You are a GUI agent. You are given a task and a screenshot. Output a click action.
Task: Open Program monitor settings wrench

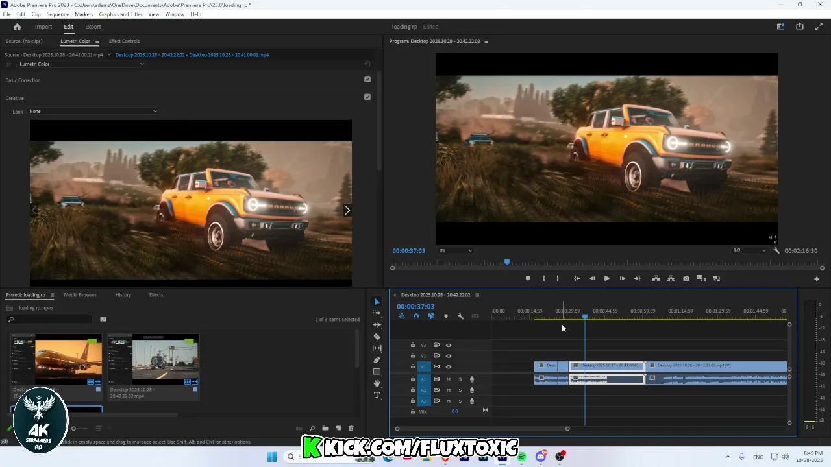click(776, 250)
